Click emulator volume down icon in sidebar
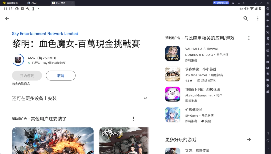Screen dimensions: 271x154 [x=268, y=26]
